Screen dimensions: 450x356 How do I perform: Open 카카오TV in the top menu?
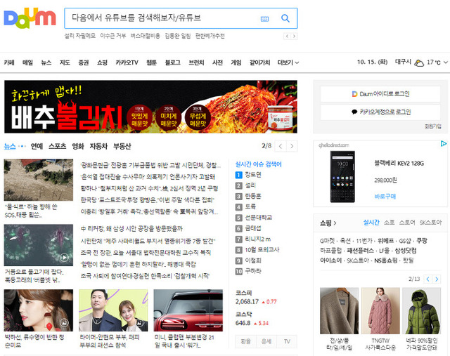[127, 62]
